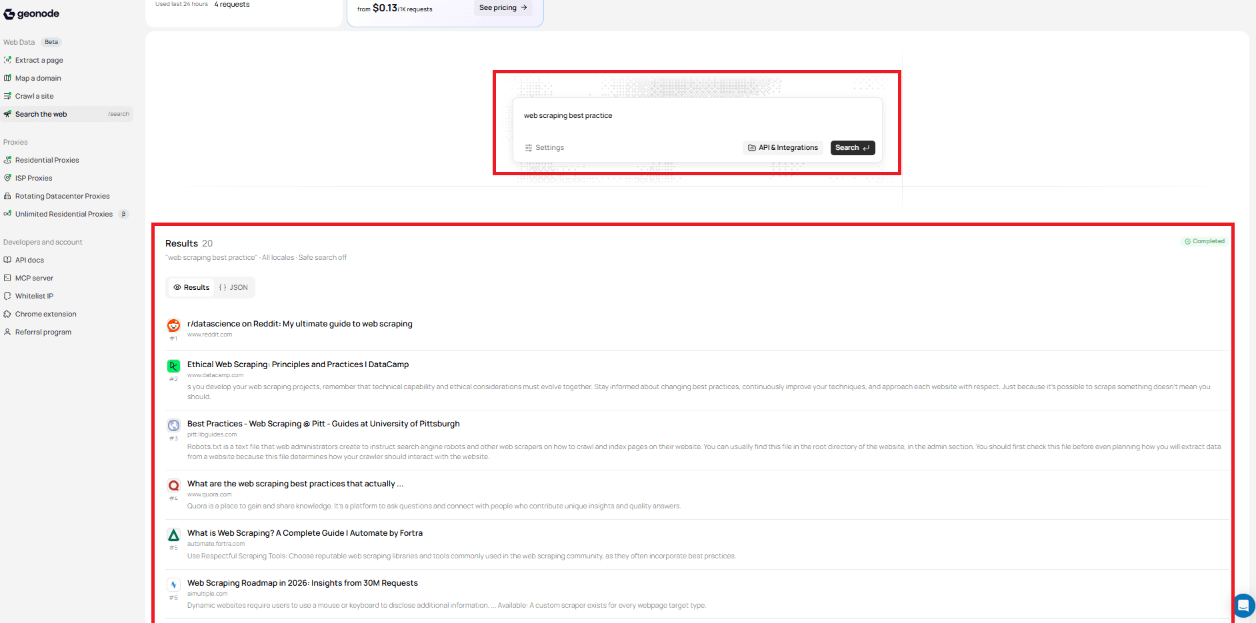Screen dimensions: 1256x623
Task: Click See pricing button
Action: click(x=503, y=7)
